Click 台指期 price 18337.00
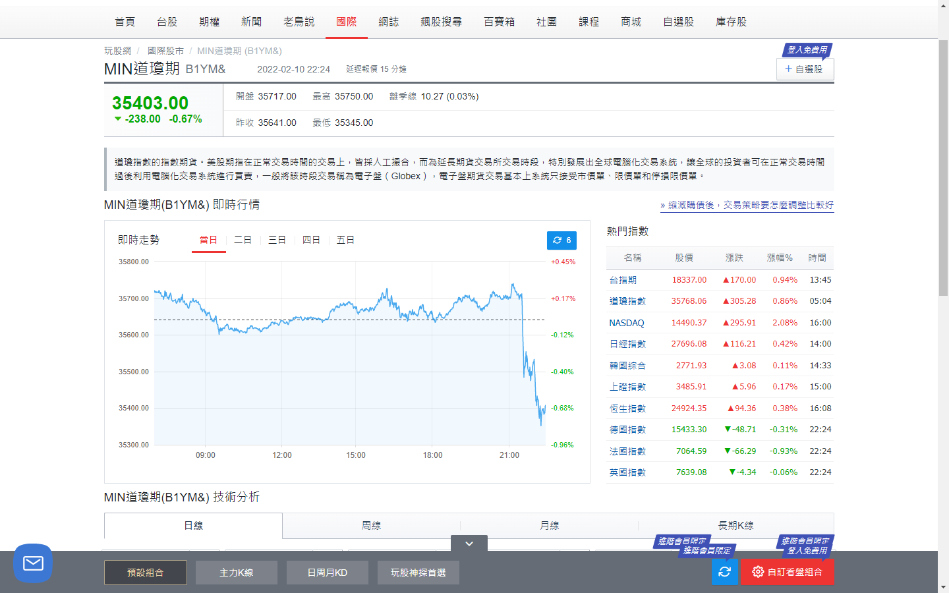 coord(689,280)
